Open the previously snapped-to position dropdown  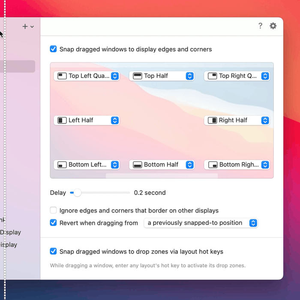click(x=253, y=223)
